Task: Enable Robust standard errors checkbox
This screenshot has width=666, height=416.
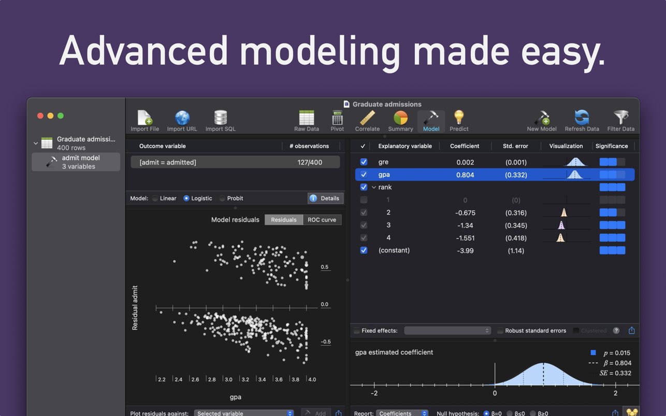Action: [x=500, y=331]
